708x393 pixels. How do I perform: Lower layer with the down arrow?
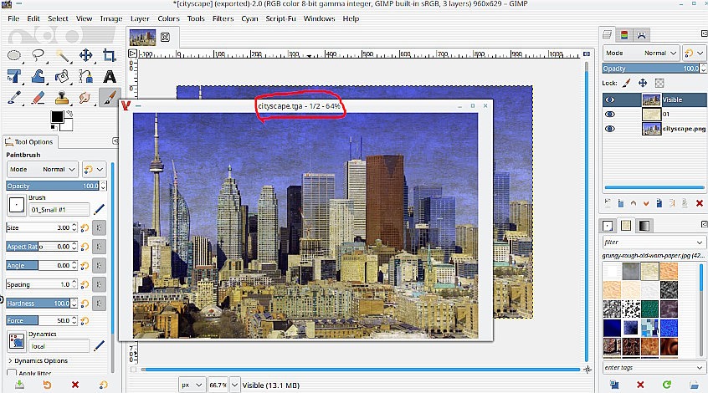pos(646,203)
